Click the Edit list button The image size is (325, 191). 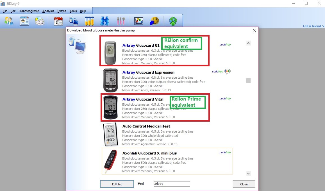pyautogui.click(x=117, y=184)
